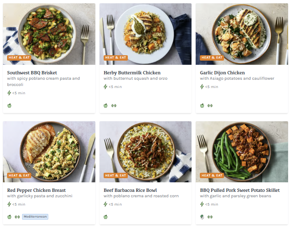Click dumbbell icon under BBQ Pulled Pork Skillet

pyautogui.click(x=210, y=217)
